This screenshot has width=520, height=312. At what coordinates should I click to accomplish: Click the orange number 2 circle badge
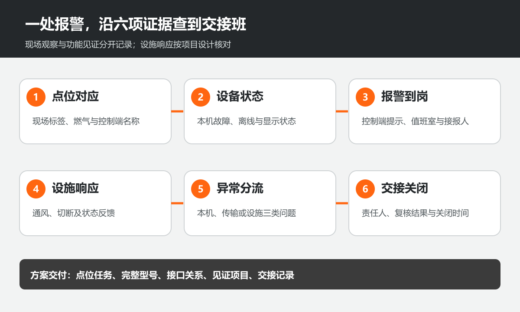[201, 97]
